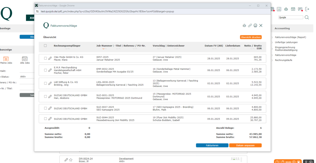Screen dimensions: 316x163
Task: Tick checkbox for Lidl Stiftung row
Action: click(x=45, y=83)
